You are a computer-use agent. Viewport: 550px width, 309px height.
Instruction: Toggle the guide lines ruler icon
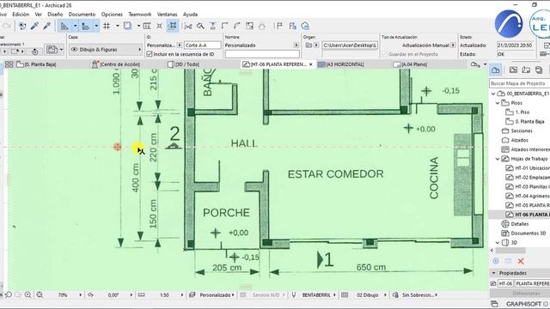tap(64, 26)
